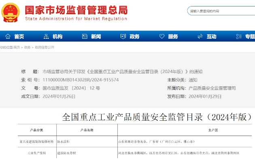Select subject category value 通知
Screen dimensions: 255x159
point(193,80)
